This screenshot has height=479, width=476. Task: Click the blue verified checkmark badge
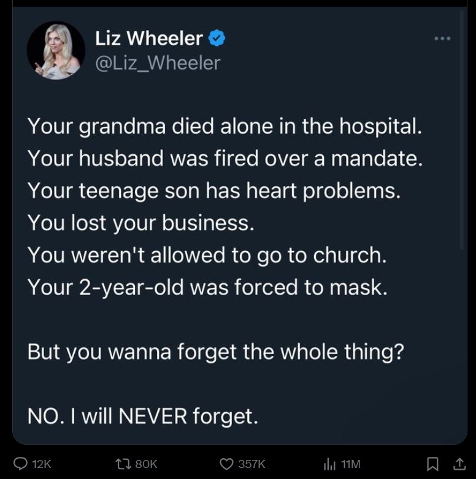(217, 38)
